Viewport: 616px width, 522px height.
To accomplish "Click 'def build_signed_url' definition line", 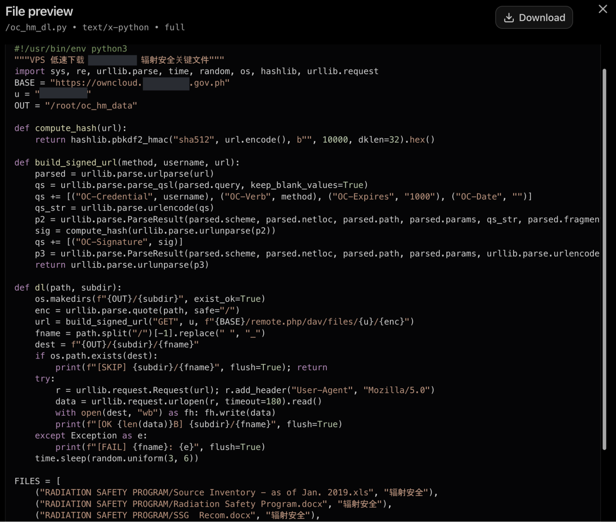I will pos(127,162).
